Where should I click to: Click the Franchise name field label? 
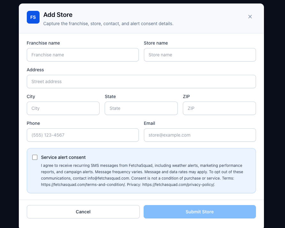click(x=43, y=43)
